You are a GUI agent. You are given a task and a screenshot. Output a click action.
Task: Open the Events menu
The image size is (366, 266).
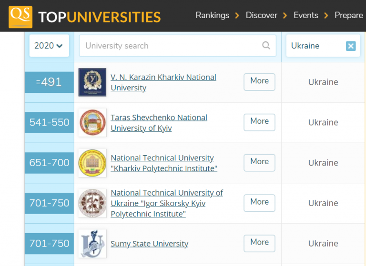pos(306,15)
